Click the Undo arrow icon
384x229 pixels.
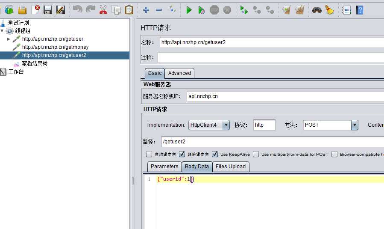(x=78, y=10)
